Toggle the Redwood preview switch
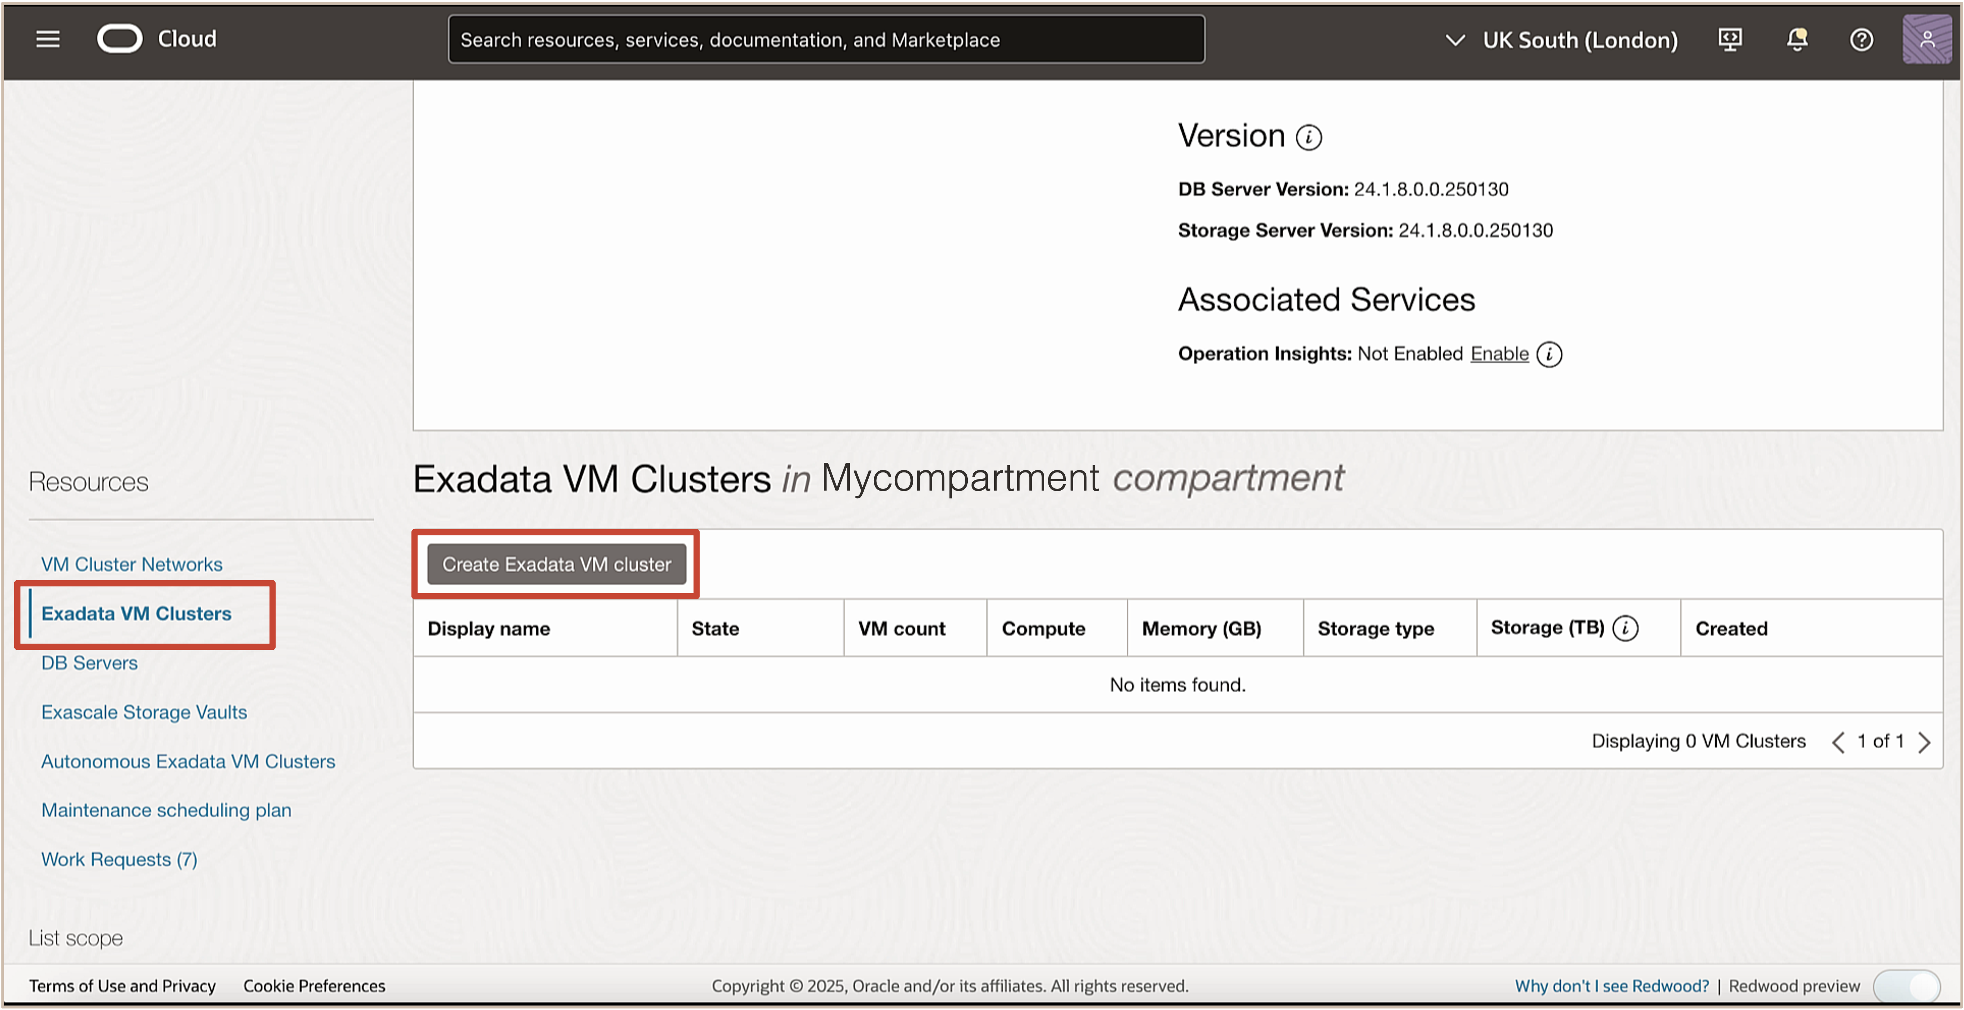 (x=1906, y=986)
